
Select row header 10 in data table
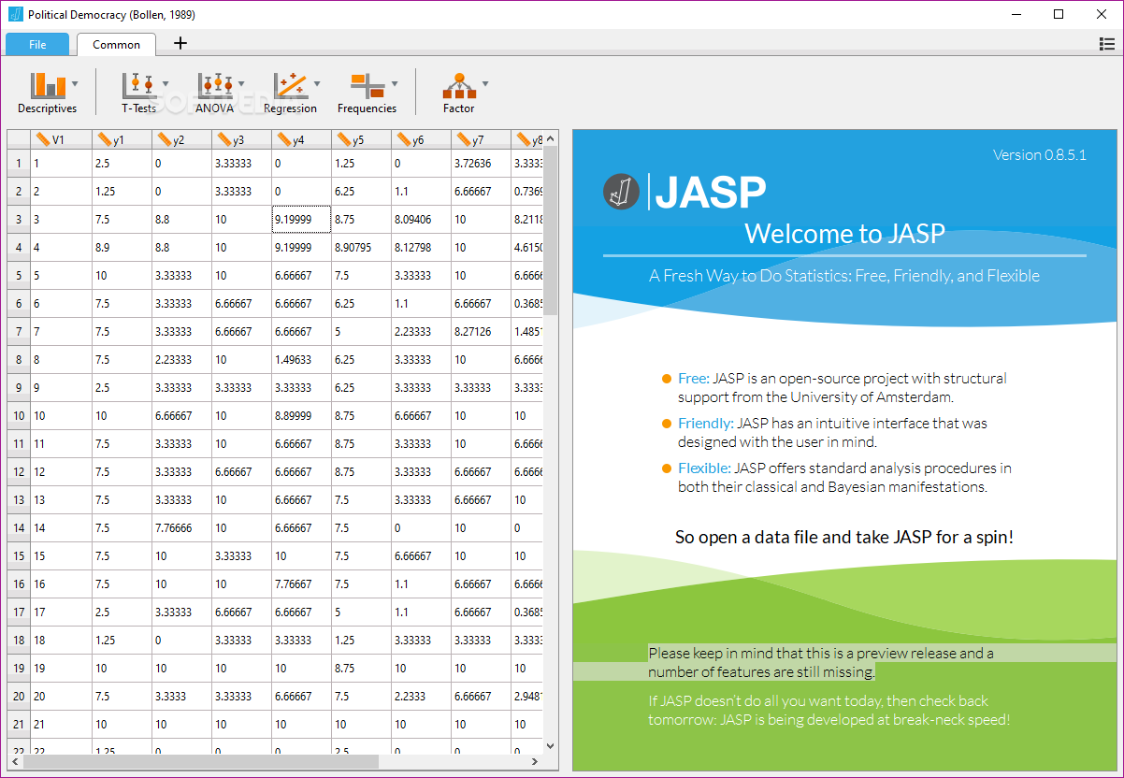pos(19,416)
